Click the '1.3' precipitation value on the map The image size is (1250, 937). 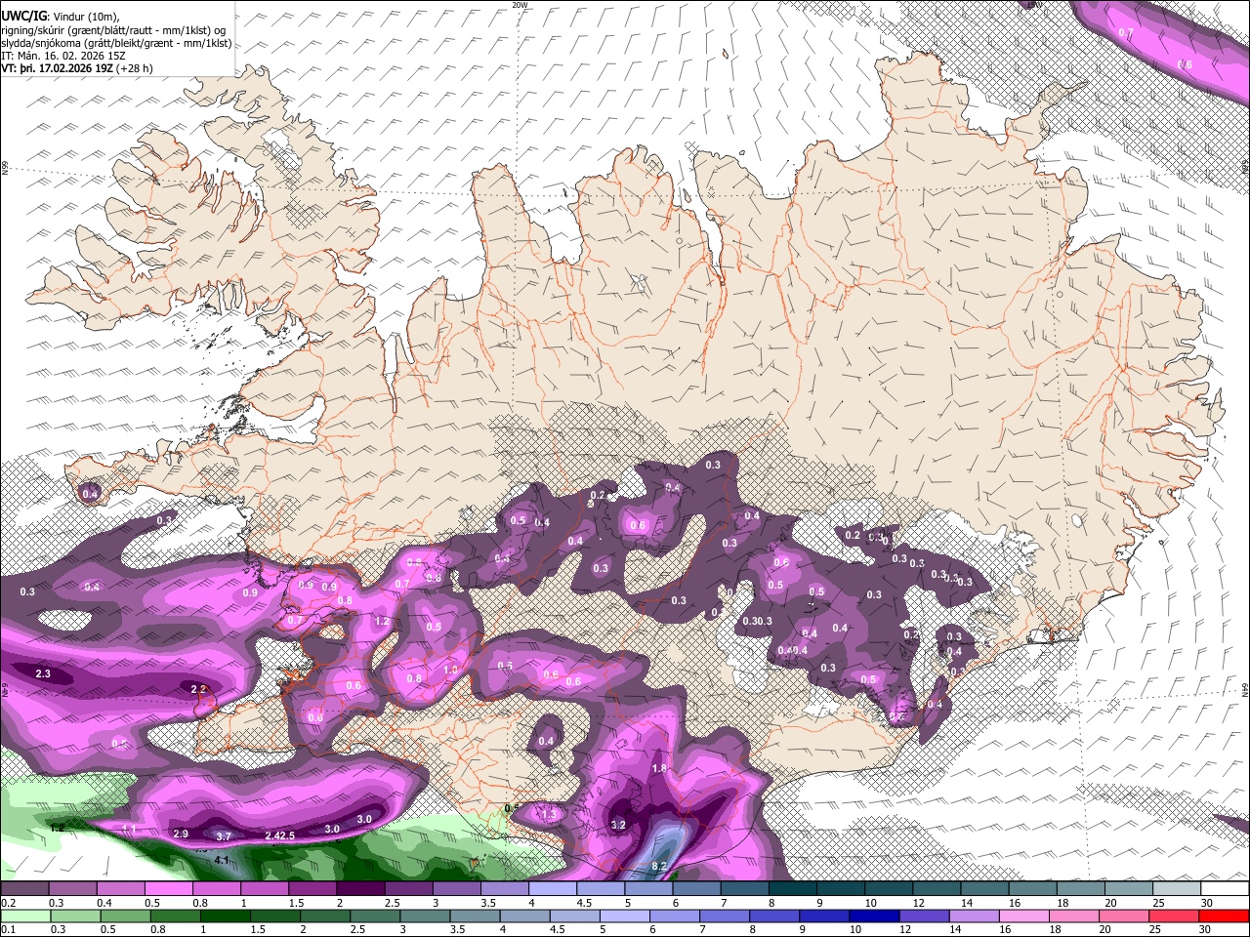[x=548, y=814]
